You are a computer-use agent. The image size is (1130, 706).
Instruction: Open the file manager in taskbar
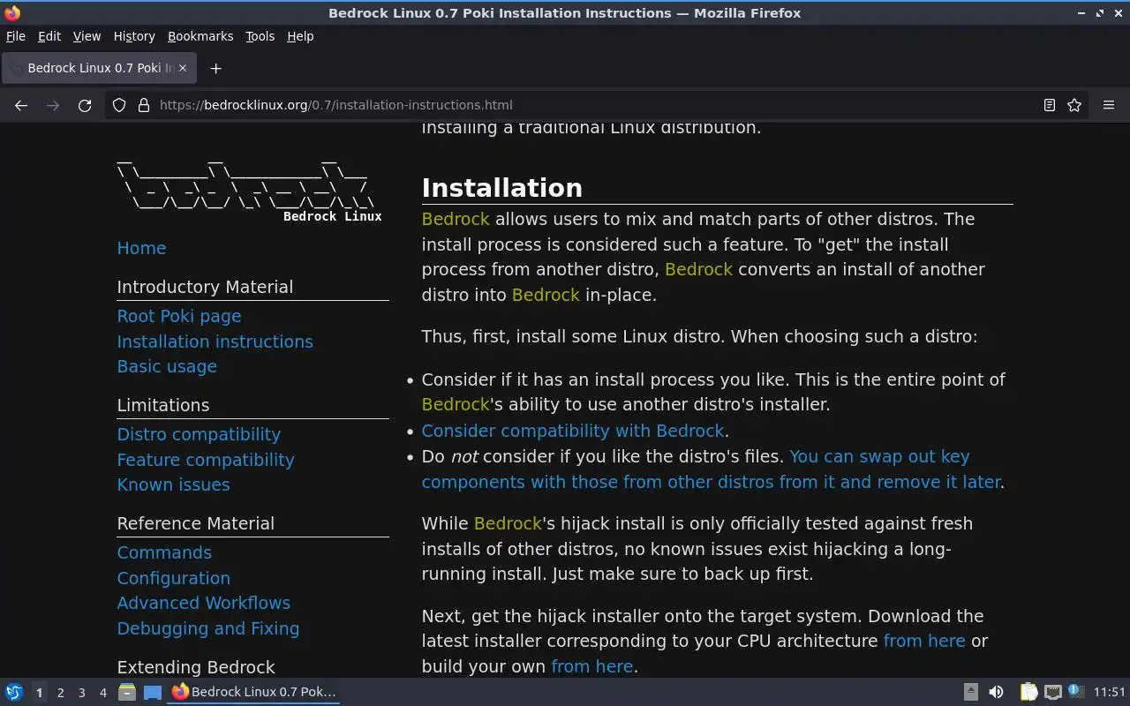click(127, 692)
